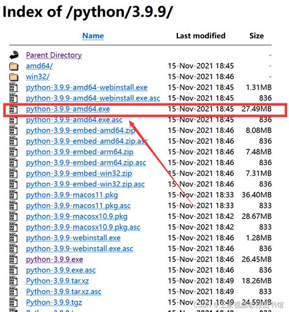Download python-3.9.9-macos11.pkg
The width and height of the screenshot is (289, 312).
(x=72, y=195)
